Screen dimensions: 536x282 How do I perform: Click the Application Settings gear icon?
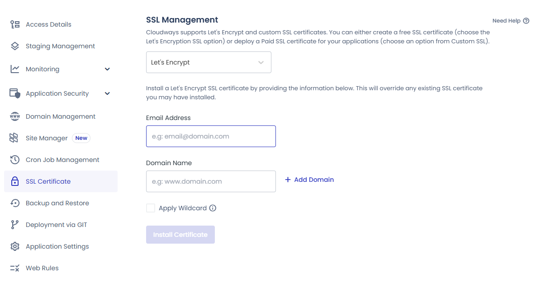[14, 246]
